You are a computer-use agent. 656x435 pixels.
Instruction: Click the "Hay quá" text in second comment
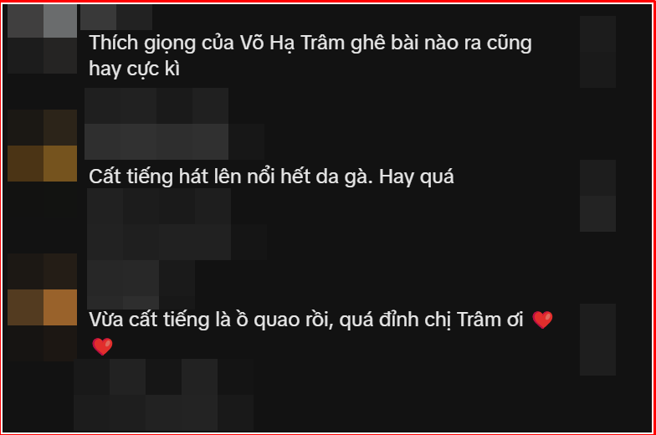point(417,177)
